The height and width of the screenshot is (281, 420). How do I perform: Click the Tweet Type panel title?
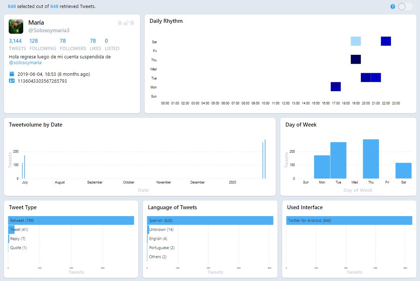click(23, 207)
